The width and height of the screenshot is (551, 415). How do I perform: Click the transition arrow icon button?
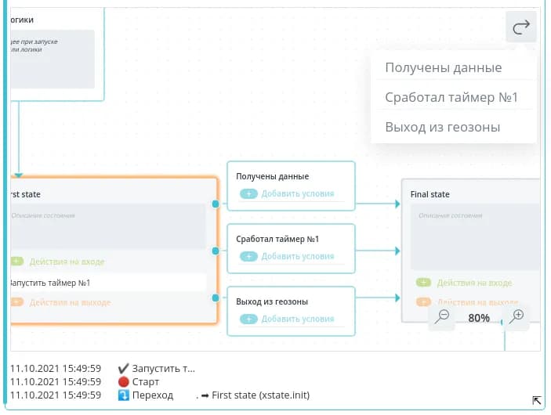point(521,27)
